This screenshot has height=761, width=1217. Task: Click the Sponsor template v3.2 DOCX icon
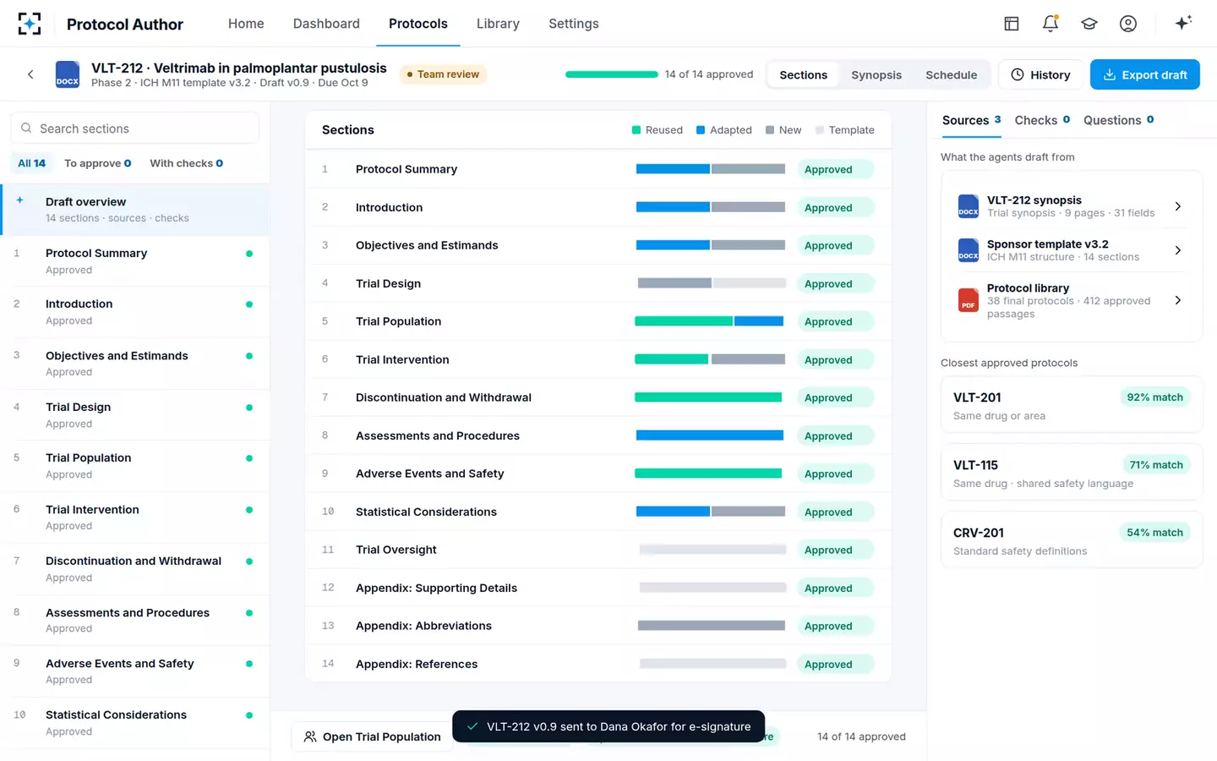click(969, 250)
